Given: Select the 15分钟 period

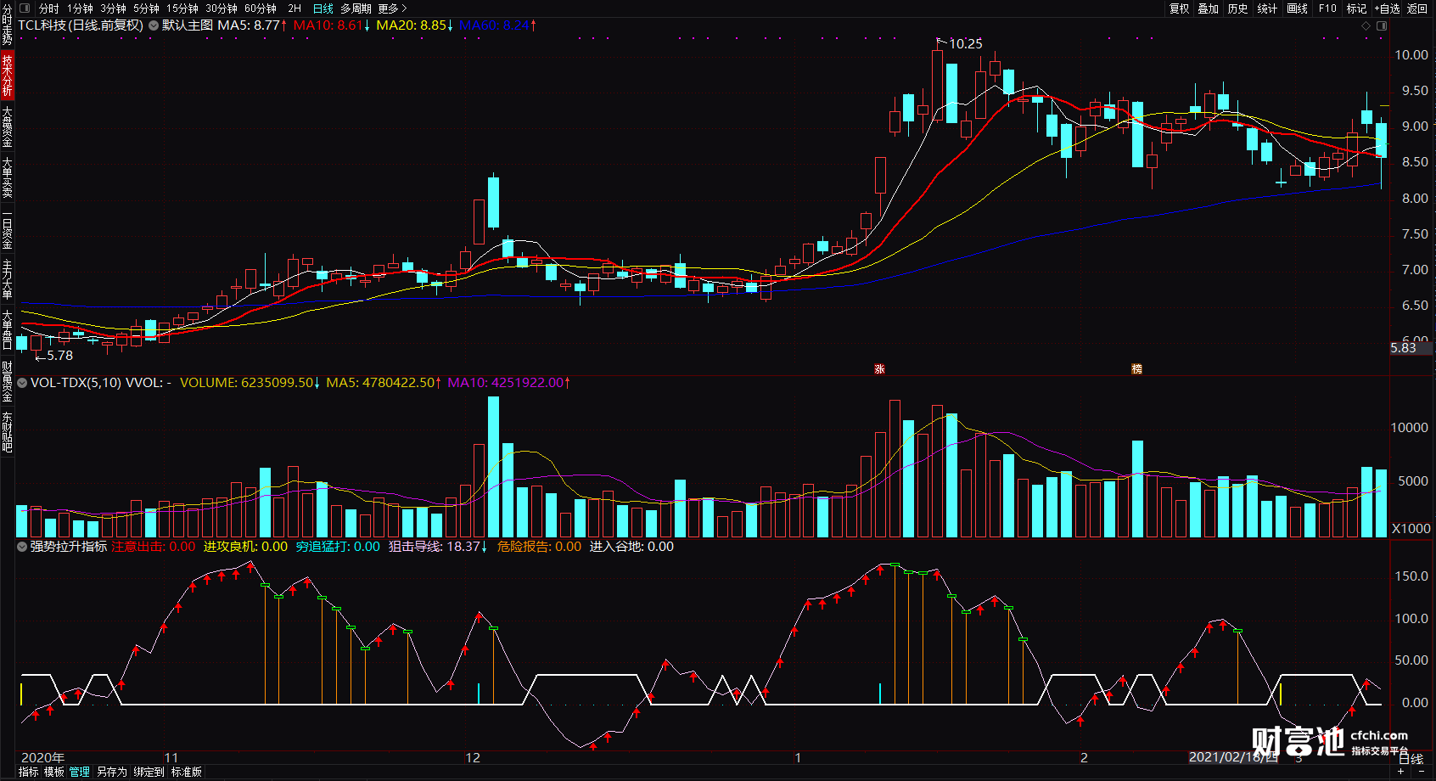Looking at the screenshot, I should pyautogui.click(x=182, y=8).
